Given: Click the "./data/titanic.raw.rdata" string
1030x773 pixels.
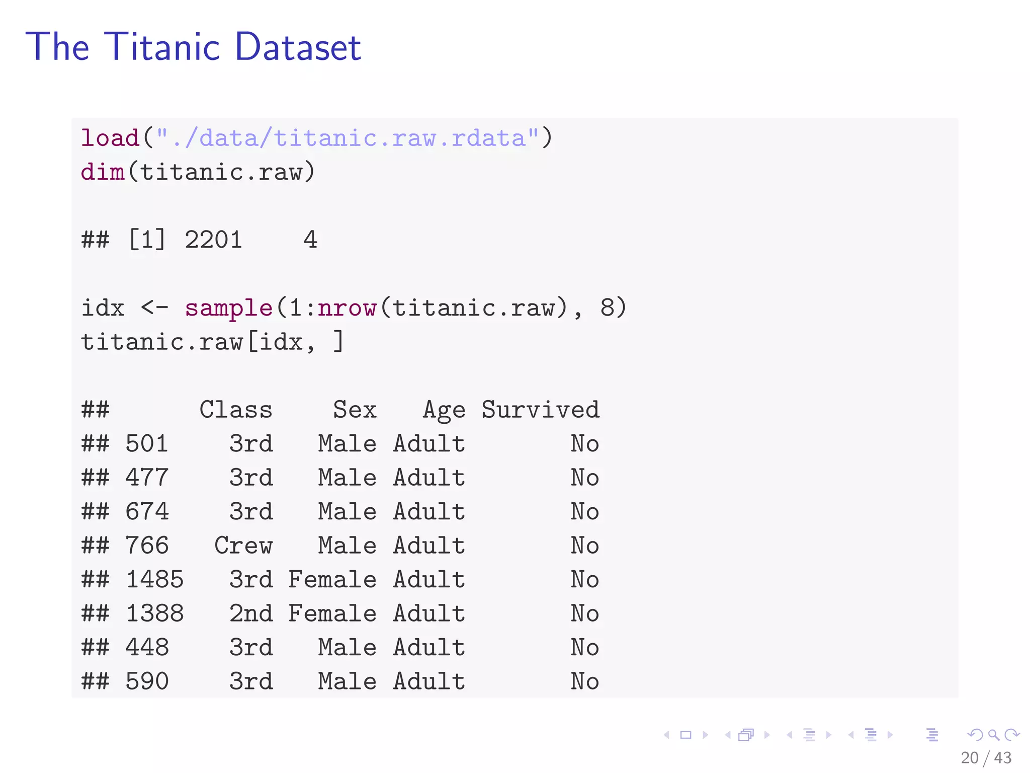Looking at the screenshot, I should [x=348, y=138].
